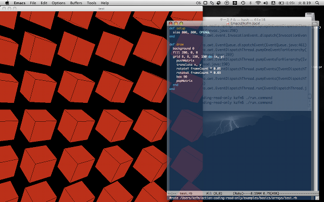Click the 'InvocationEvent.dispatch' line in Terminal
Image resolution: width=324 pixels, height=202 pixels.
(x=255, y=35)
